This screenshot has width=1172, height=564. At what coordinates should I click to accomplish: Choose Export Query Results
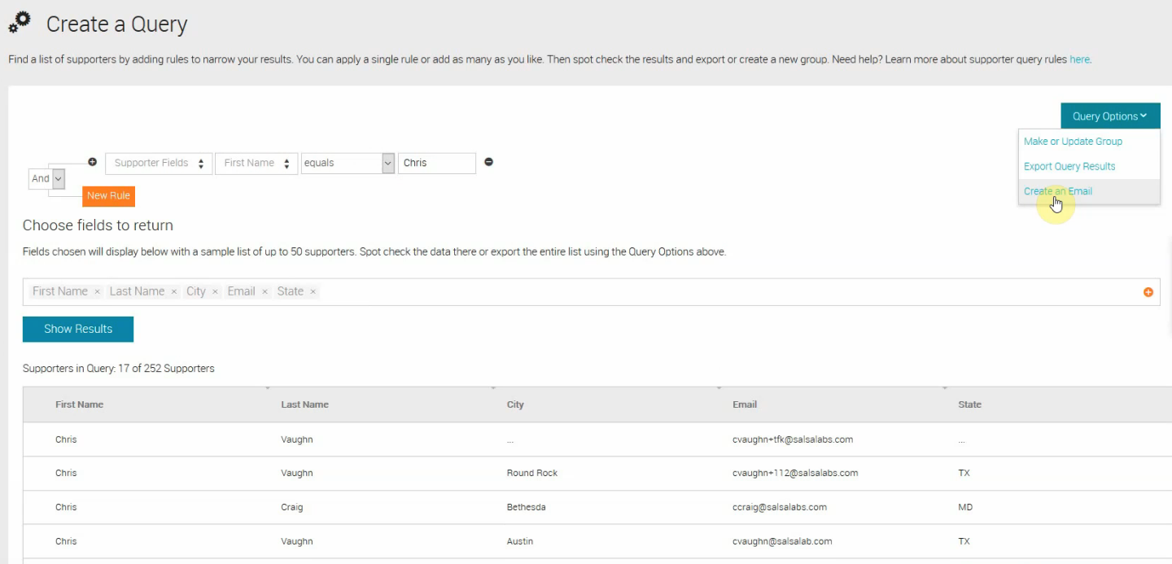click(x=1069, y=166)
